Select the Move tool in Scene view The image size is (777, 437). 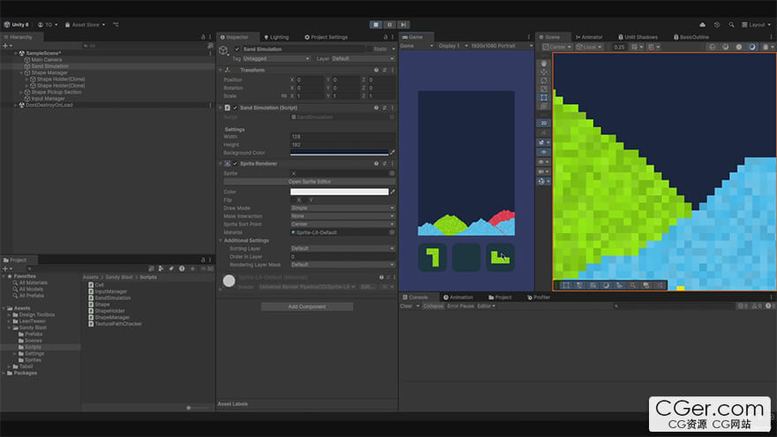(x=544, y=72)
